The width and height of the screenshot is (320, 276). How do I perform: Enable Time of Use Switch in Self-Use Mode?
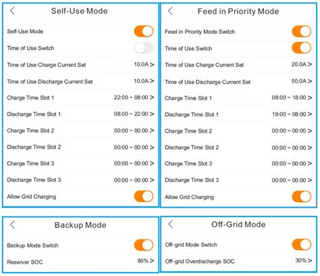144,48
